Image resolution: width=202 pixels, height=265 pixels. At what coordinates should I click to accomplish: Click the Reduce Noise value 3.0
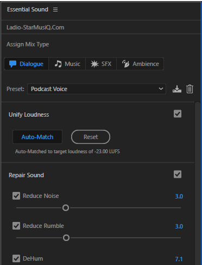coord(179,196)
